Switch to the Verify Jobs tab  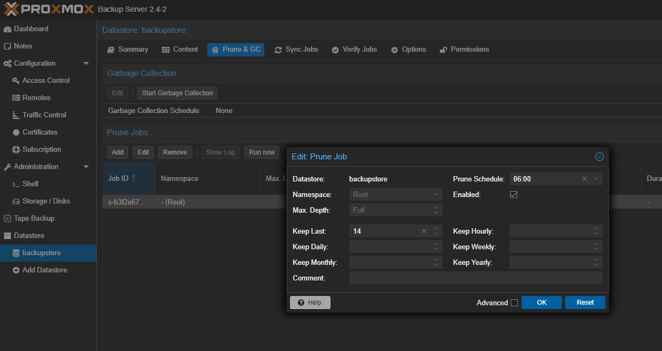[x=354, y=50]
